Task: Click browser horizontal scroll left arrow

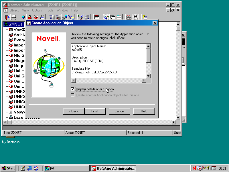Action: point(5,122)
